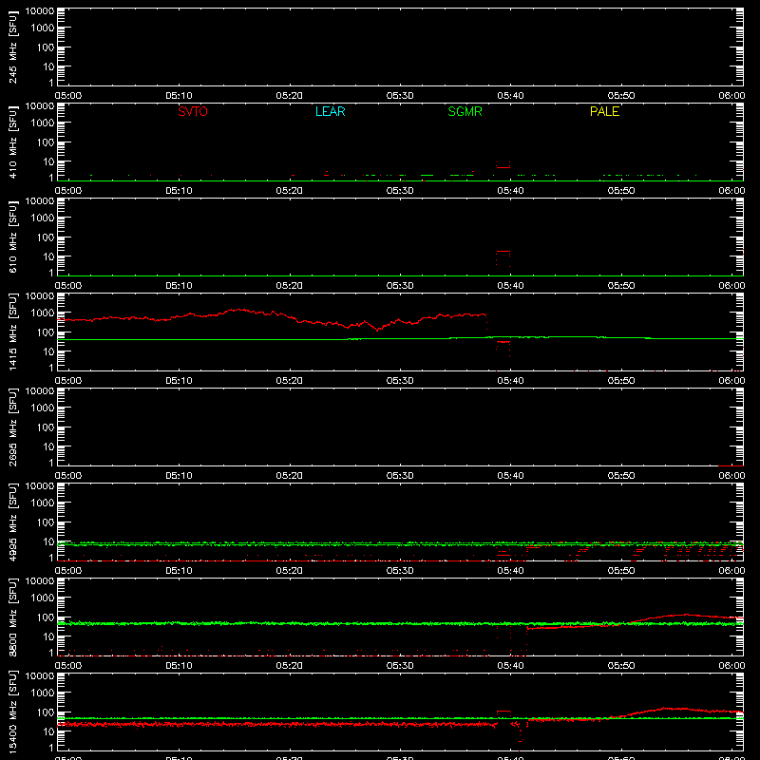Viewport: 760px width, 760px height.
Task: Click the 05:20 label under the 1415 MHz panel
Action: [x=290, y=381]
